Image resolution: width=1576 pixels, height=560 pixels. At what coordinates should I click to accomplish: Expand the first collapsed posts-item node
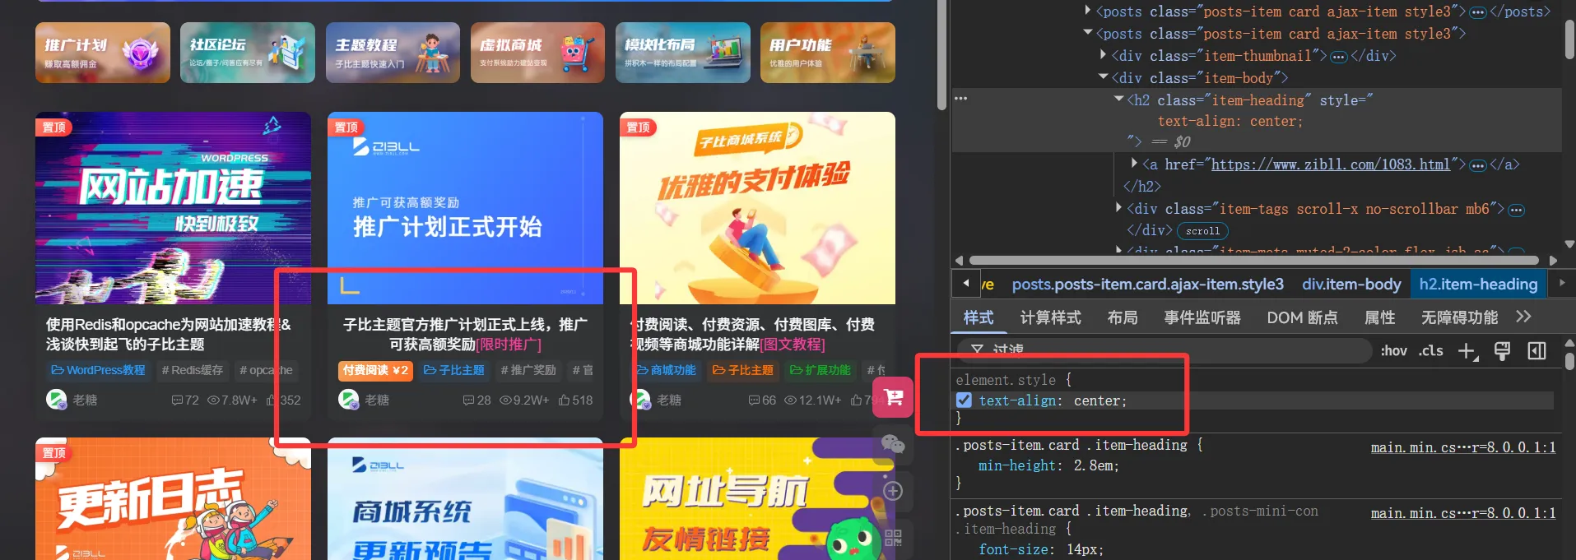click(1088, 11)
